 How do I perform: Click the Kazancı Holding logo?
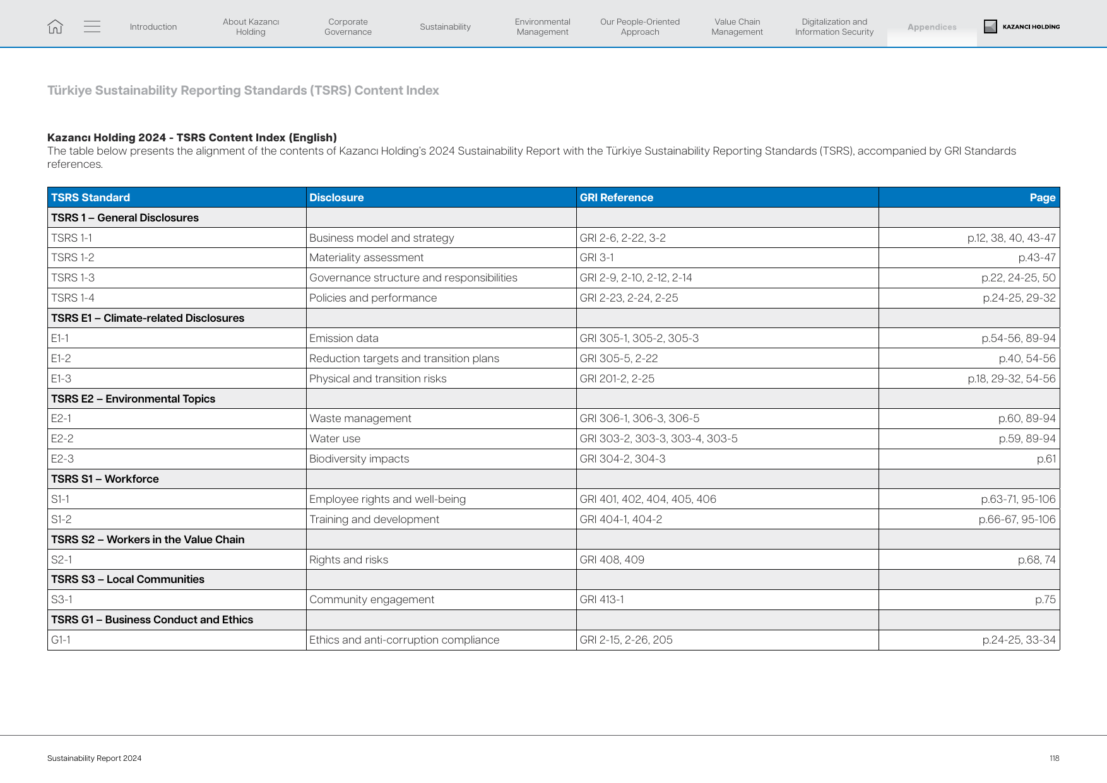click(x=1022, y=26)
